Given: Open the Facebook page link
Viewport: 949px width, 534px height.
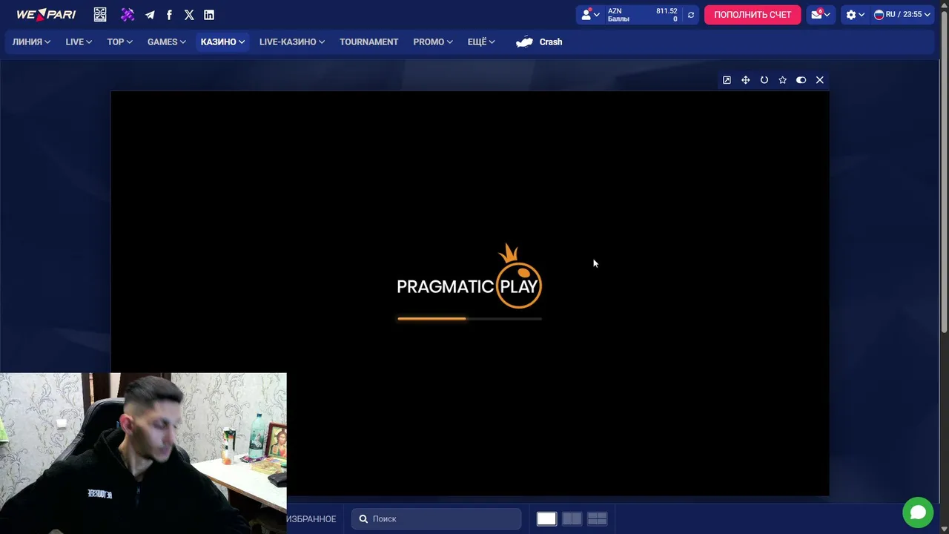Looking at the screenshot, I should [x=169, y=15].
